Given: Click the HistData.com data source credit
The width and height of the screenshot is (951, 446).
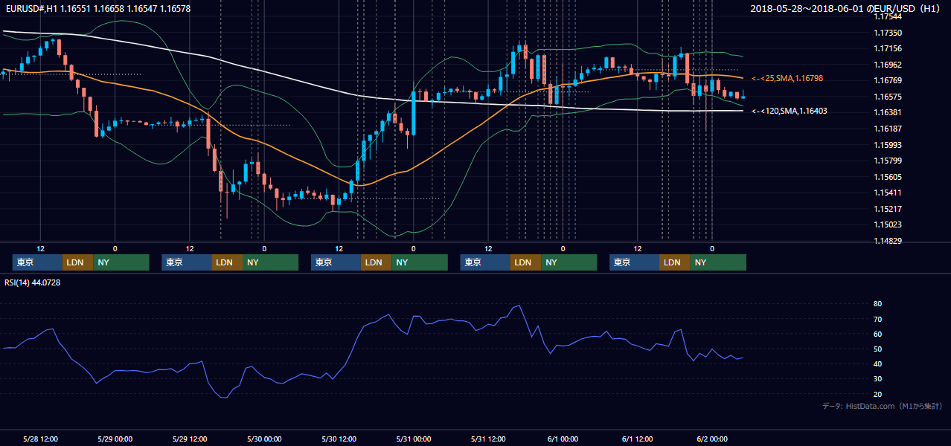Looking at the screenshot, I should point(883,406).
